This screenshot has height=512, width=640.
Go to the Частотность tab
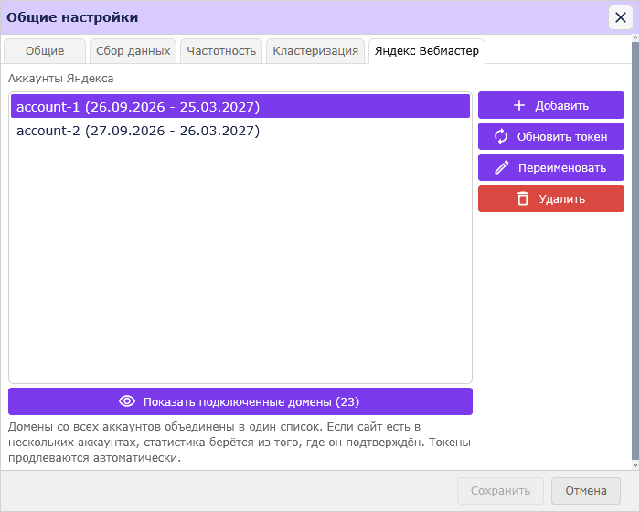coord(221,51)
